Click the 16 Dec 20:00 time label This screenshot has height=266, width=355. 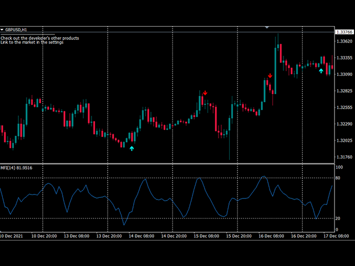pyautogui.click(x=304, y=236)
